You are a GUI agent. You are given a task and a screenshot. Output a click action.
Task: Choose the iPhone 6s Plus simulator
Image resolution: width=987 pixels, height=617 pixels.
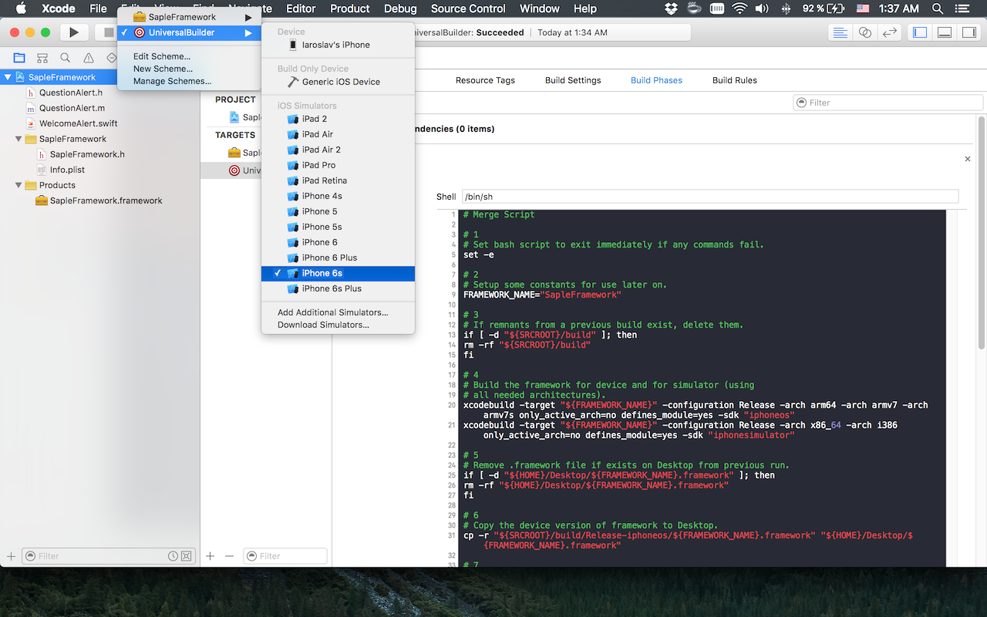pos(339,288)
